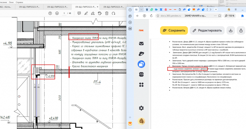The width and height of the screenshot is (246, 129).
Task: Select the highlighter tool in PDF toolbar
Action: (x=86, y=13)
